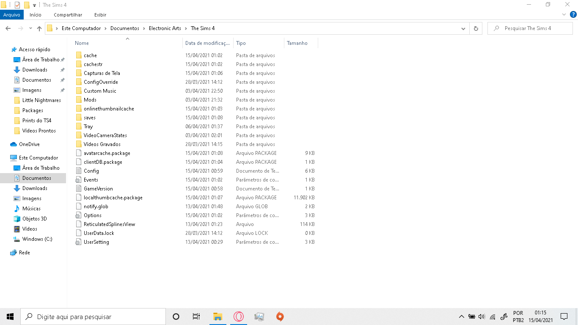Select Little Nightmares in the navigation pane

coord(41,100)
